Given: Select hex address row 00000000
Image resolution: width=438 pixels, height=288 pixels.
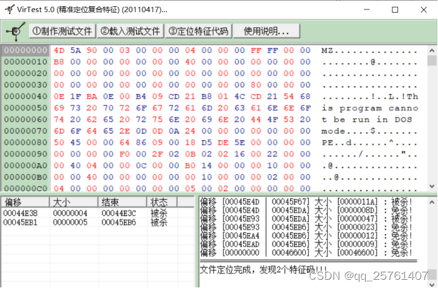Looking at the screenshot, I should [x=25, y=50].
